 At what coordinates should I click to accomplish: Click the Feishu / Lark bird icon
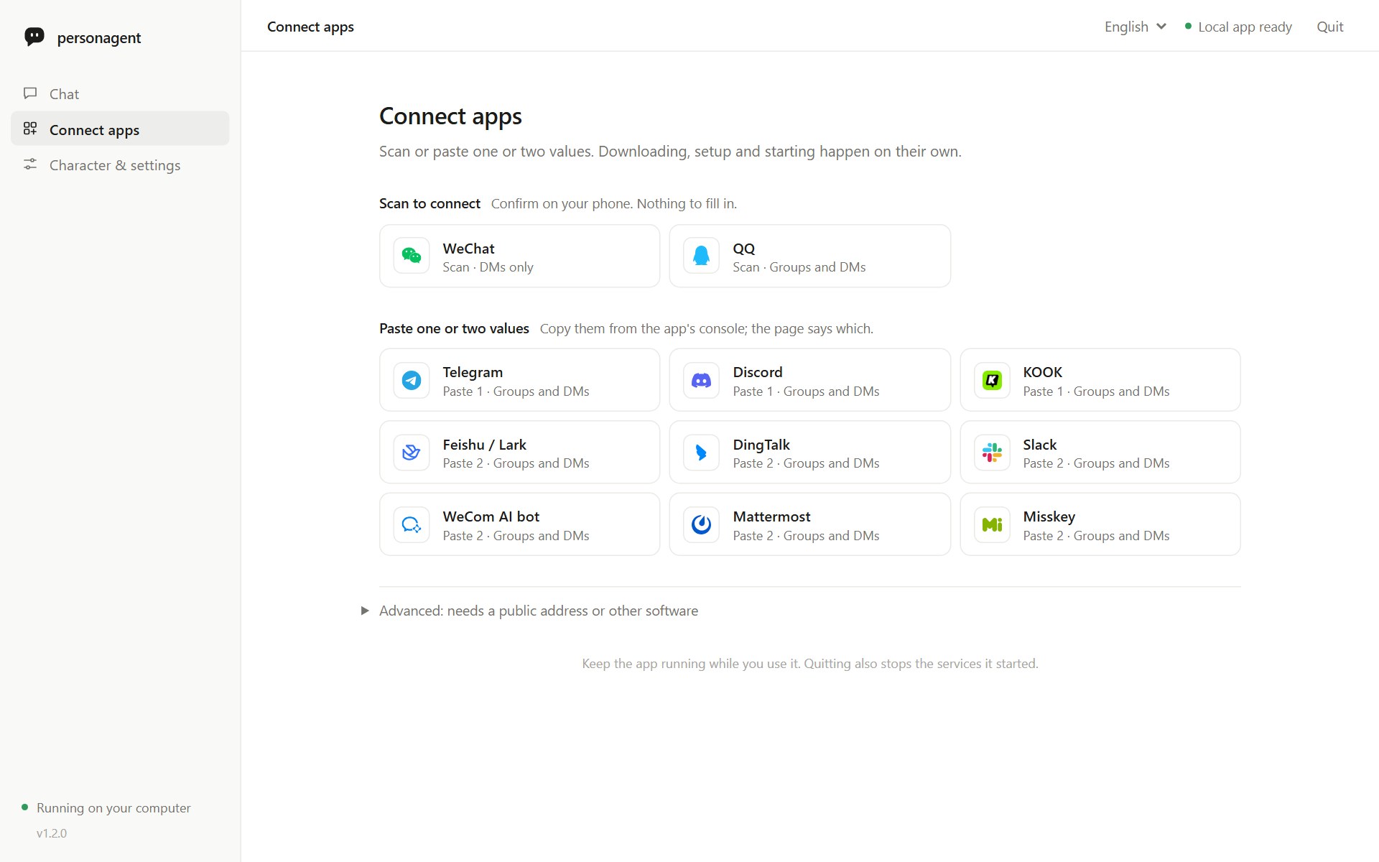pos(412,453)
